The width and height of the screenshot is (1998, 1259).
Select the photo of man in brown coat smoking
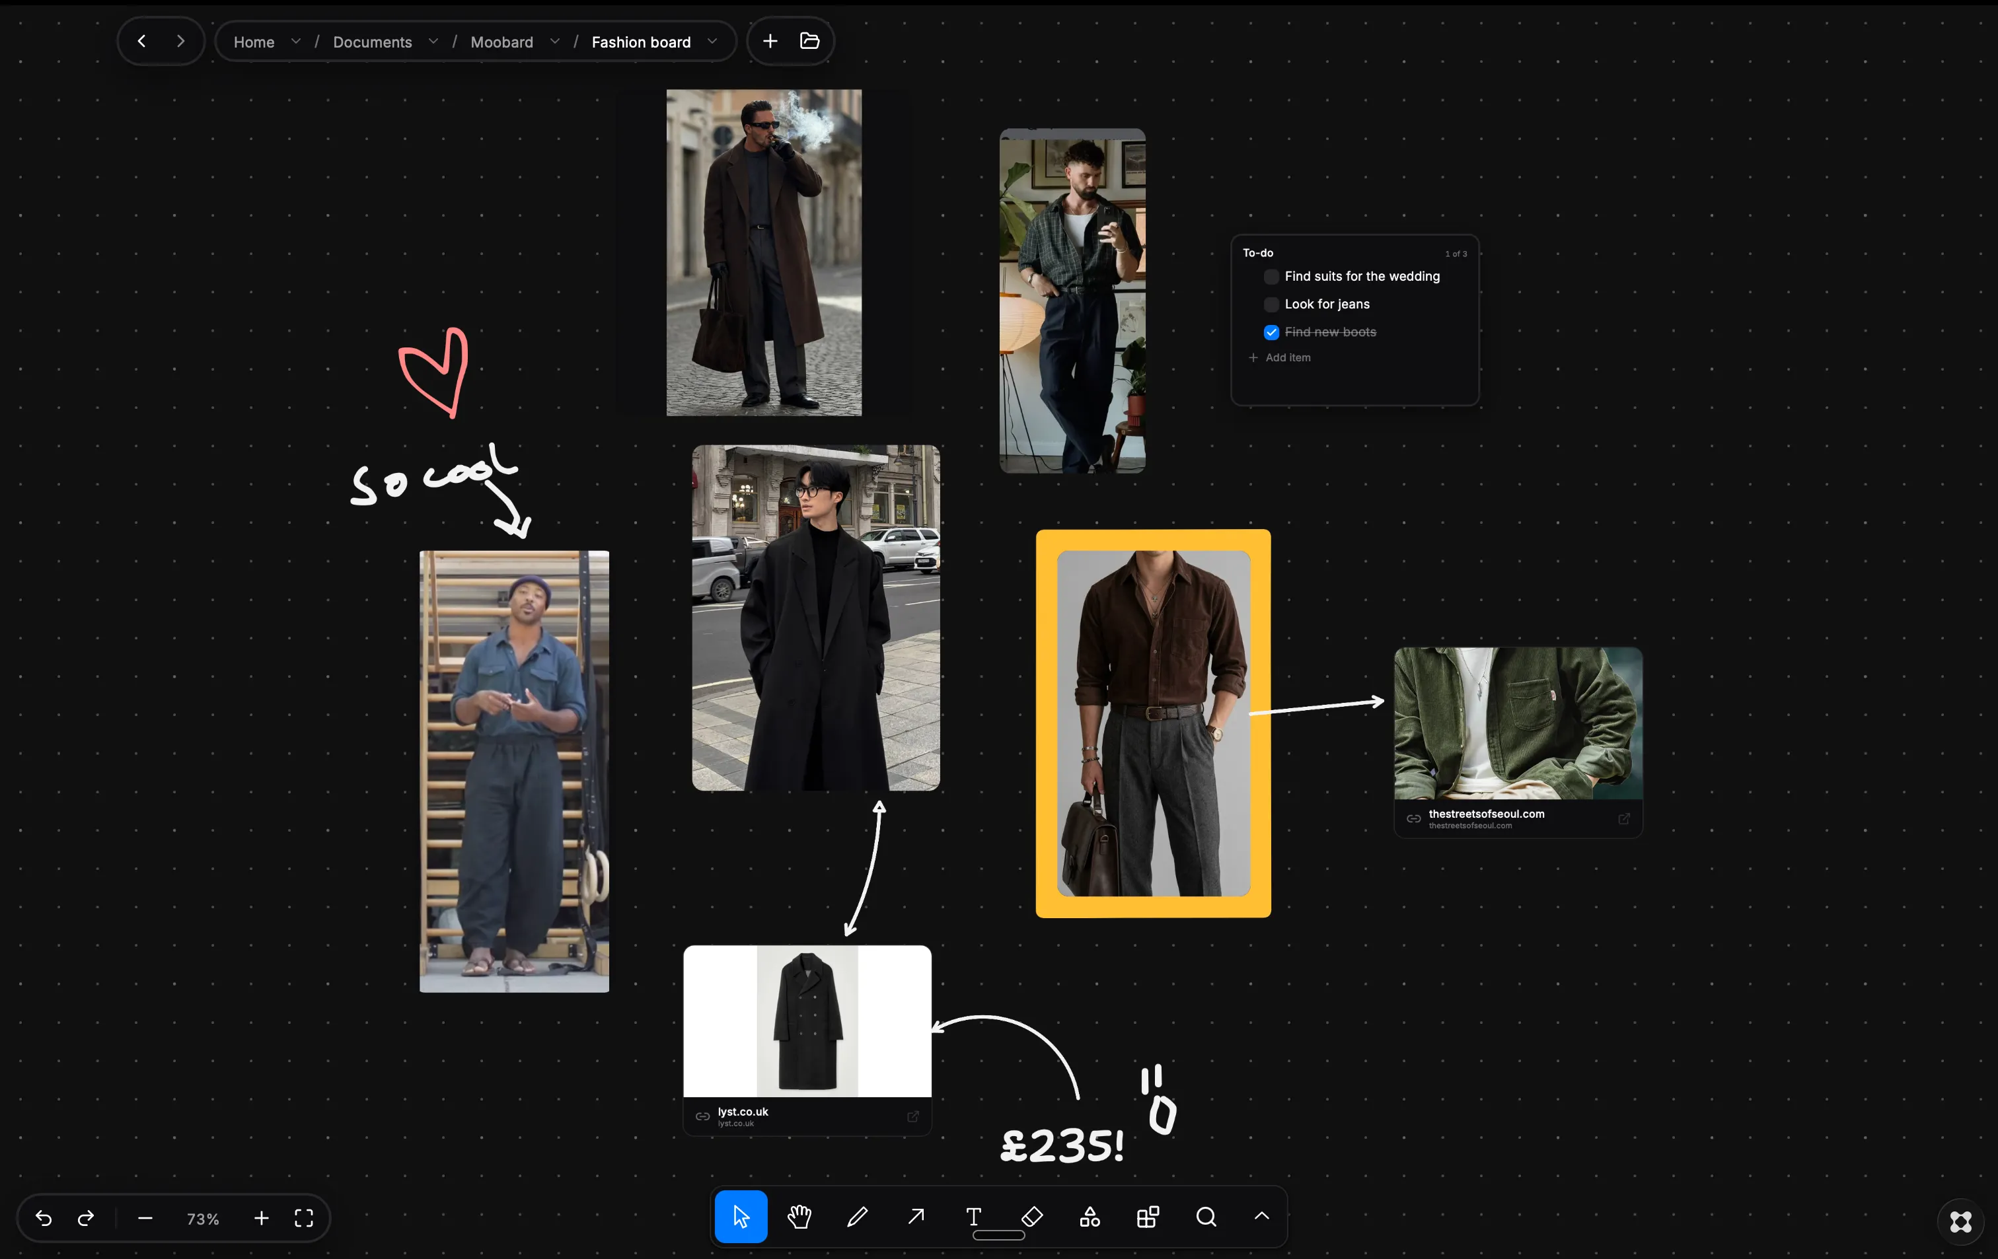pos(764,253)
